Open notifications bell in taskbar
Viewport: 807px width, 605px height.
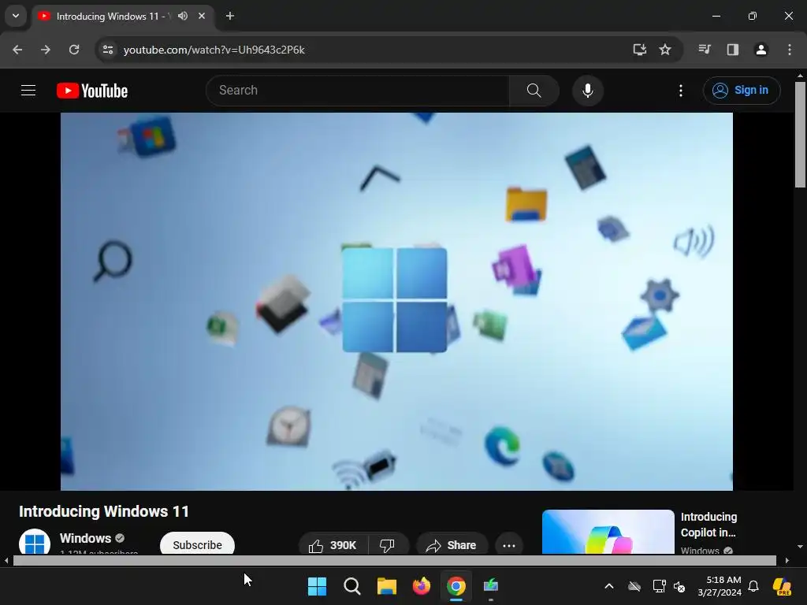coord(753,586)
